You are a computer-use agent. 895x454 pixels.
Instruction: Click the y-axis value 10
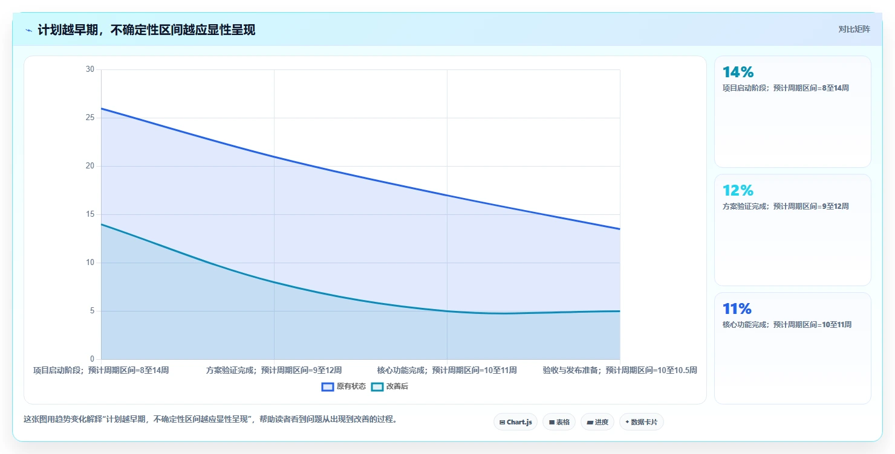(x=90, y=263)
